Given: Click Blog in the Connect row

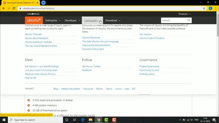Looking at the screenshot, I should (x=56, y=89).
